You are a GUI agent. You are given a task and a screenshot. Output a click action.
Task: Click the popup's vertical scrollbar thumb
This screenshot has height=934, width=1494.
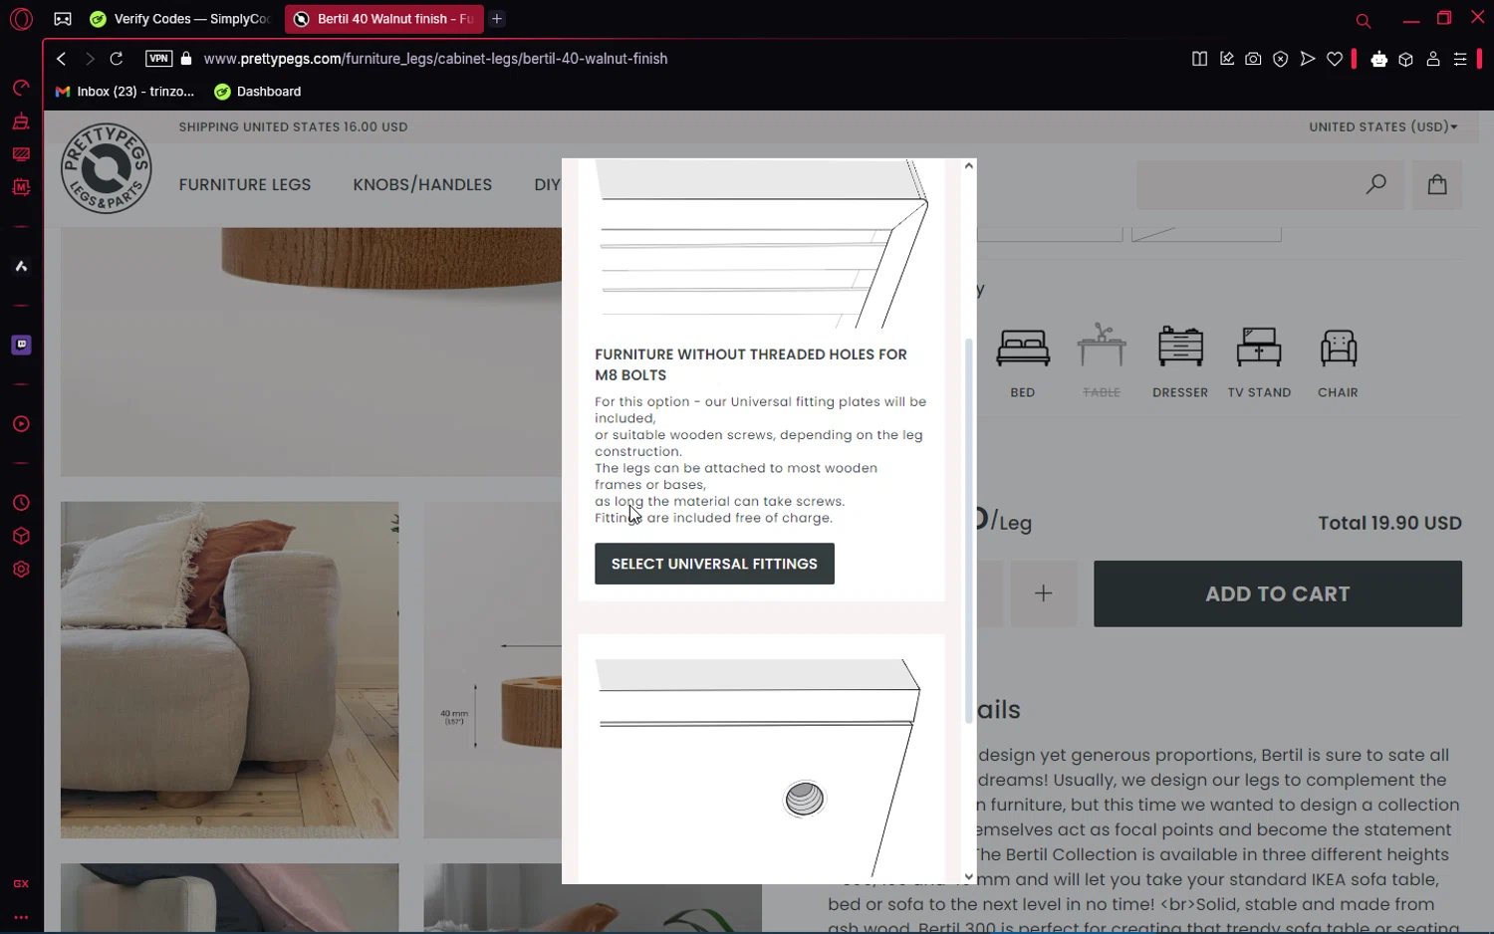[968, 531]
